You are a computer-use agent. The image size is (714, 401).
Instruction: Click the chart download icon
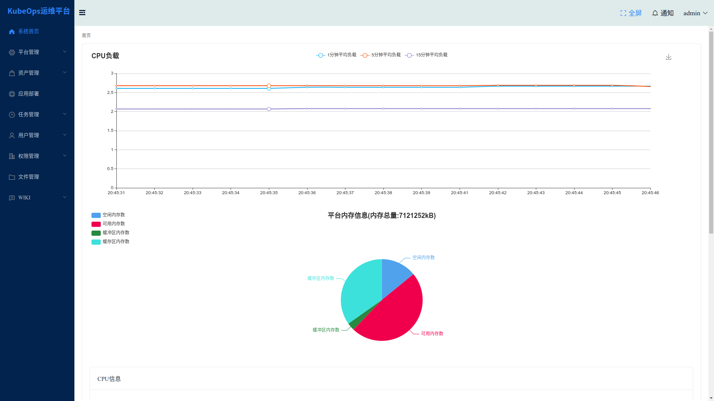point(668,57)
